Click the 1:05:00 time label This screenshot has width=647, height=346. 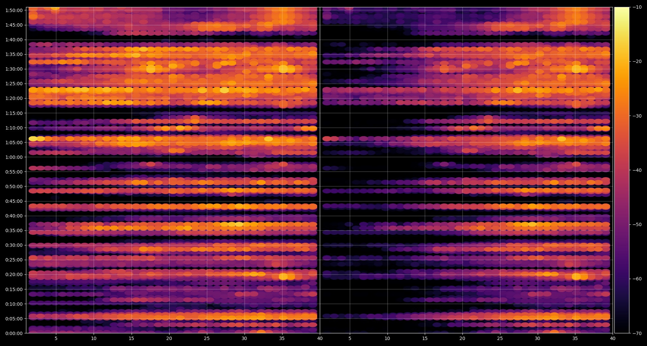[x=14, y=143]
